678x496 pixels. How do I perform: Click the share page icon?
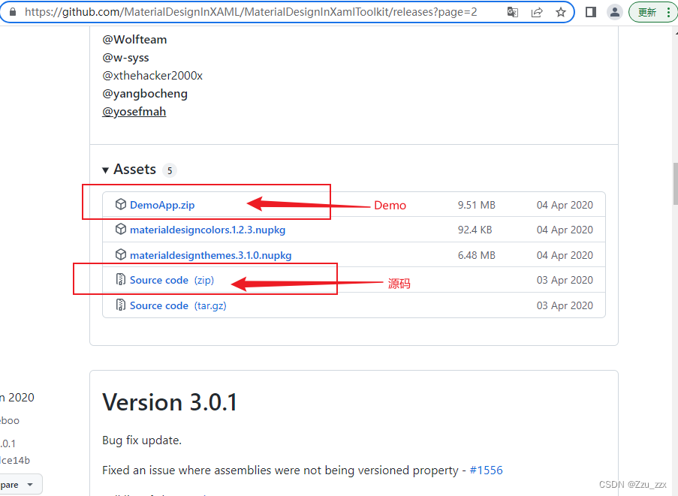click(537, 12)
